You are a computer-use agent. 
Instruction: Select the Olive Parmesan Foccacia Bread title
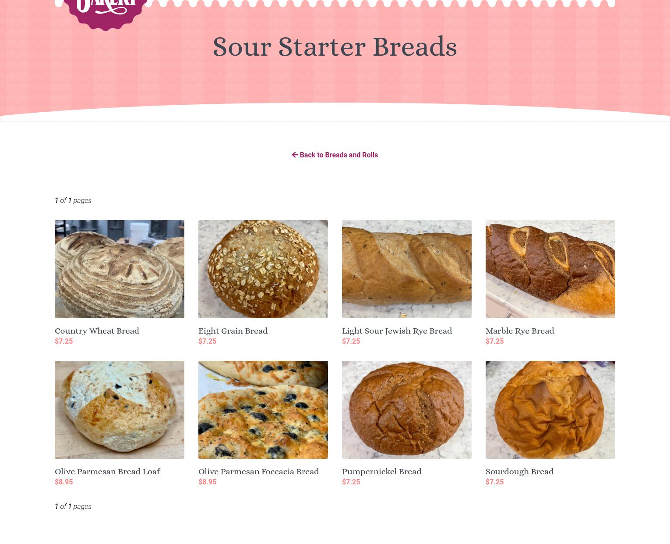258,472
